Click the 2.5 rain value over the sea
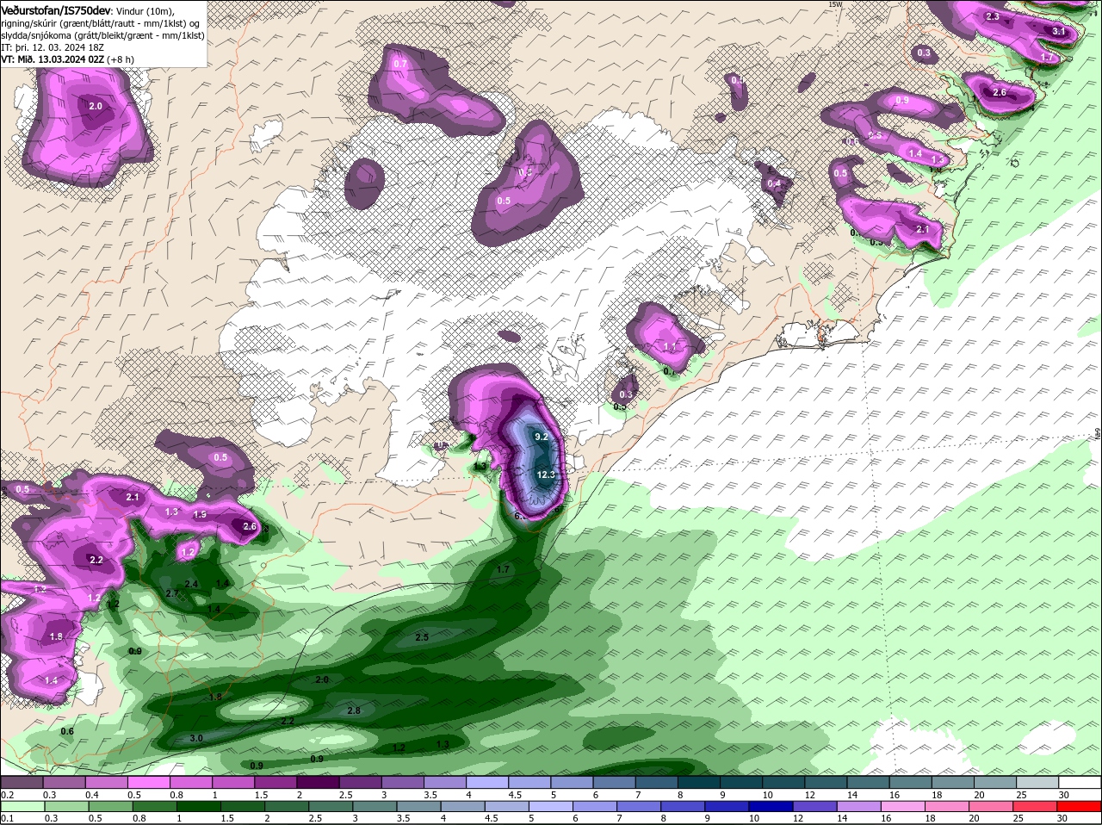The width and height of the screenshot is (1102, 825). 422,637
